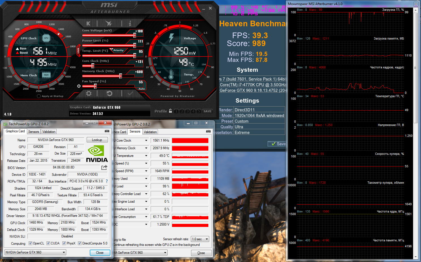Click the Save button in Heaven Benchmark

pyautogui.click(x=277, y=144)
